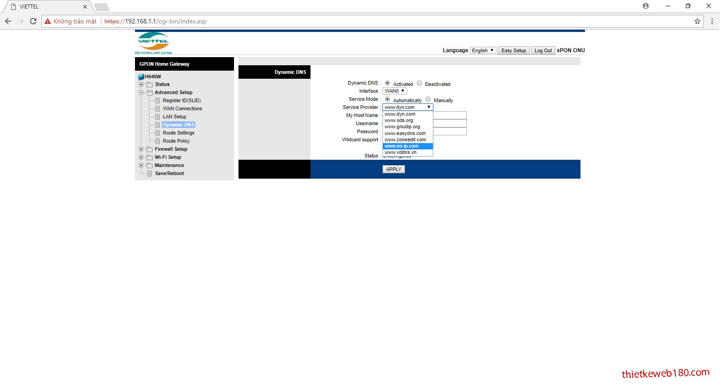This screenshot has width=720, height=387.
Task: Click the not-secure warning triangle icon
Action: pos(48,21)
